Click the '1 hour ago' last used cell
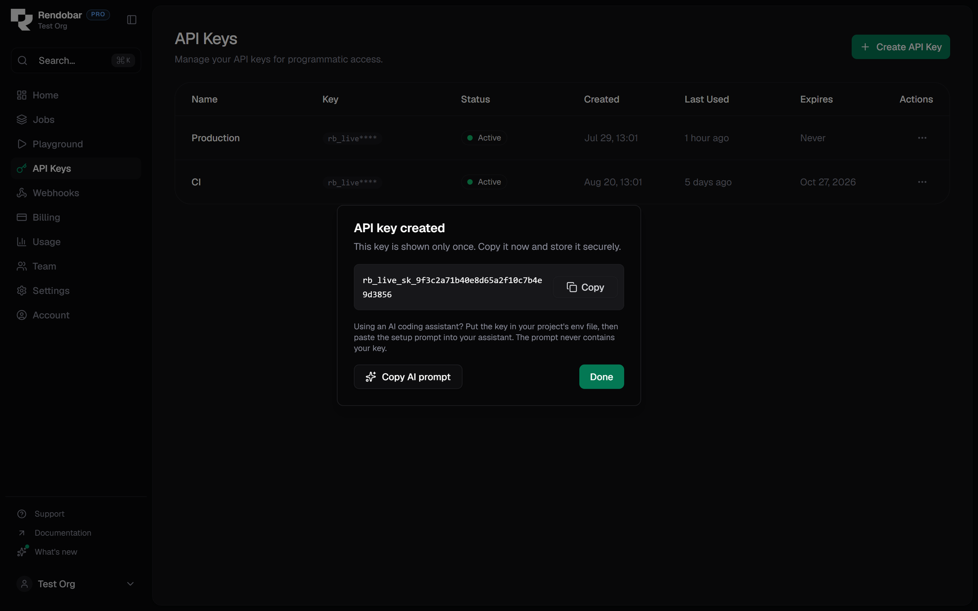 [707, 138]
